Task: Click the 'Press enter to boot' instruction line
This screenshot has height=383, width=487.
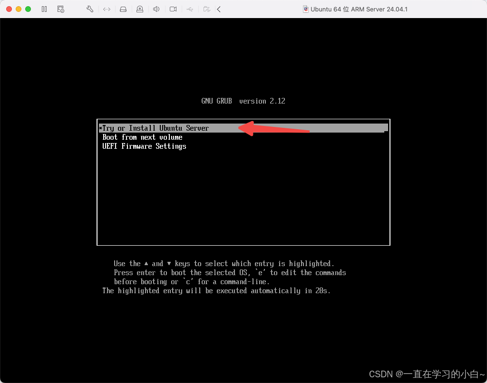Action: pos(230,273)
